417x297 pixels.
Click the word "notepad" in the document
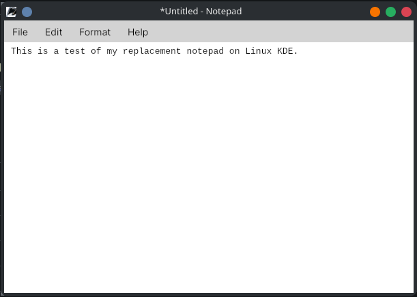(x=205, y=51)
